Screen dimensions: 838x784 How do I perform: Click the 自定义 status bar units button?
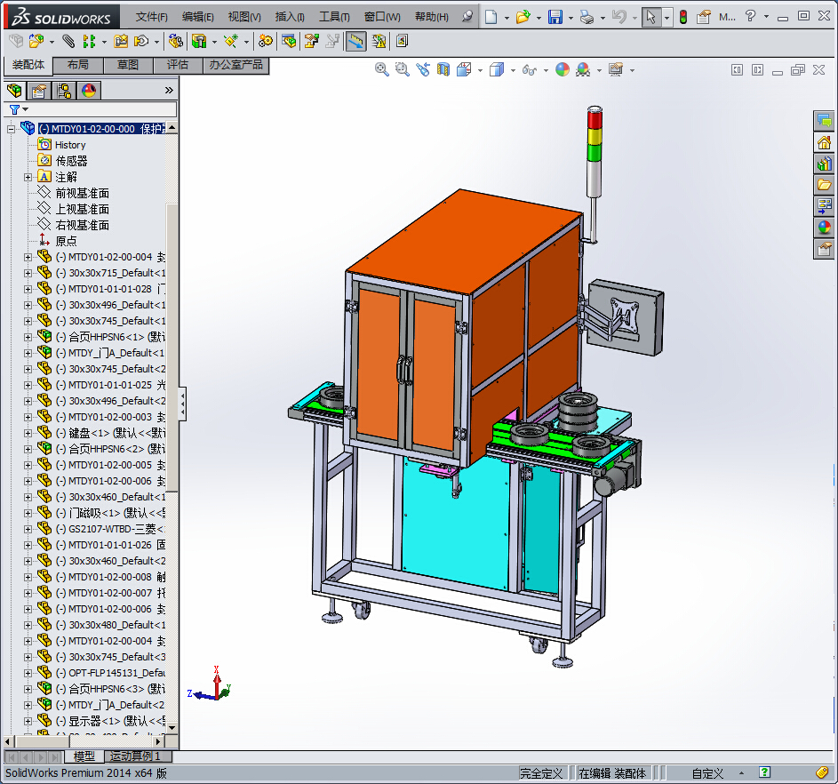pos(707,773)
